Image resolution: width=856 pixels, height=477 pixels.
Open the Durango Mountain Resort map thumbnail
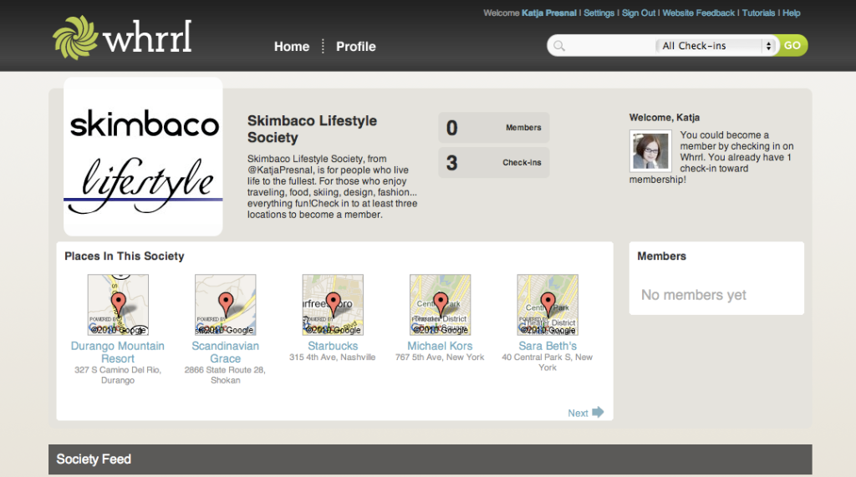[x=118, y=305]
